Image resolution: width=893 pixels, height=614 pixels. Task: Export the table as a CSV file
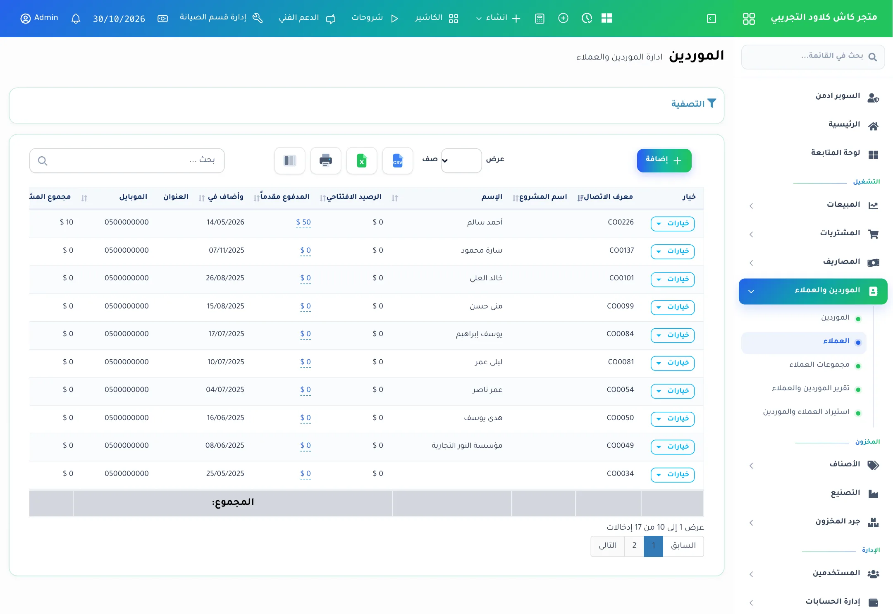(x=397, y=160)
